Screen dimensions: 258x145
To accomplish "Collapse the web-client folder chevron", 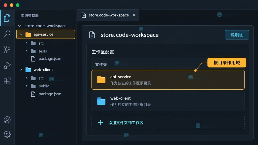I will 21,70.
